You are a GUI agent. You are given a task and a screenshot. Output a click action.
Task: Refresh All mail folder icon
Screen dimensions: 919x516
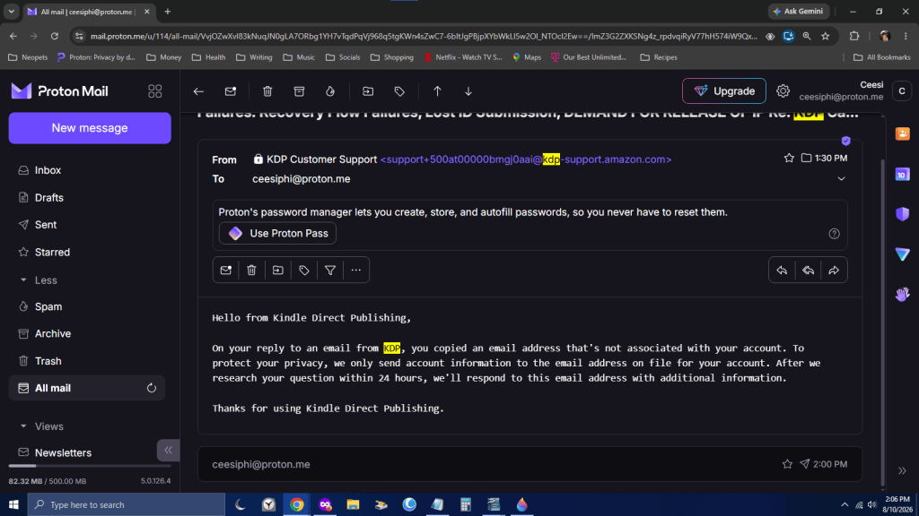[x=151, y=388]
